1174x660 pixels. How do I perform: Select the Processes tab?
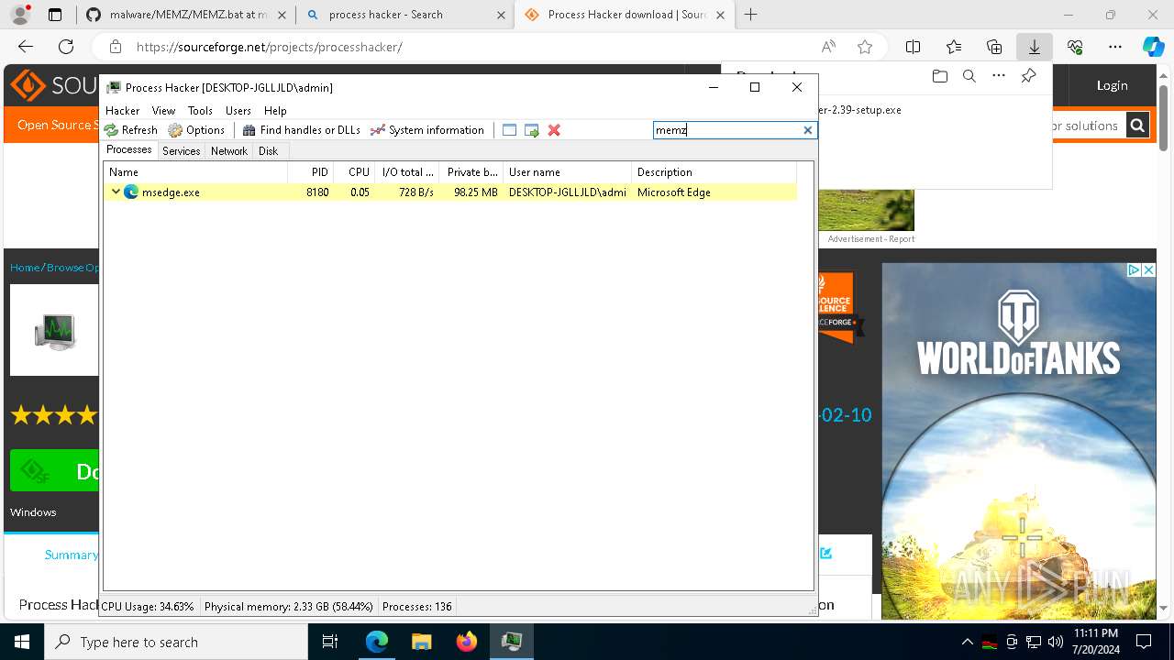pos(129,149)
